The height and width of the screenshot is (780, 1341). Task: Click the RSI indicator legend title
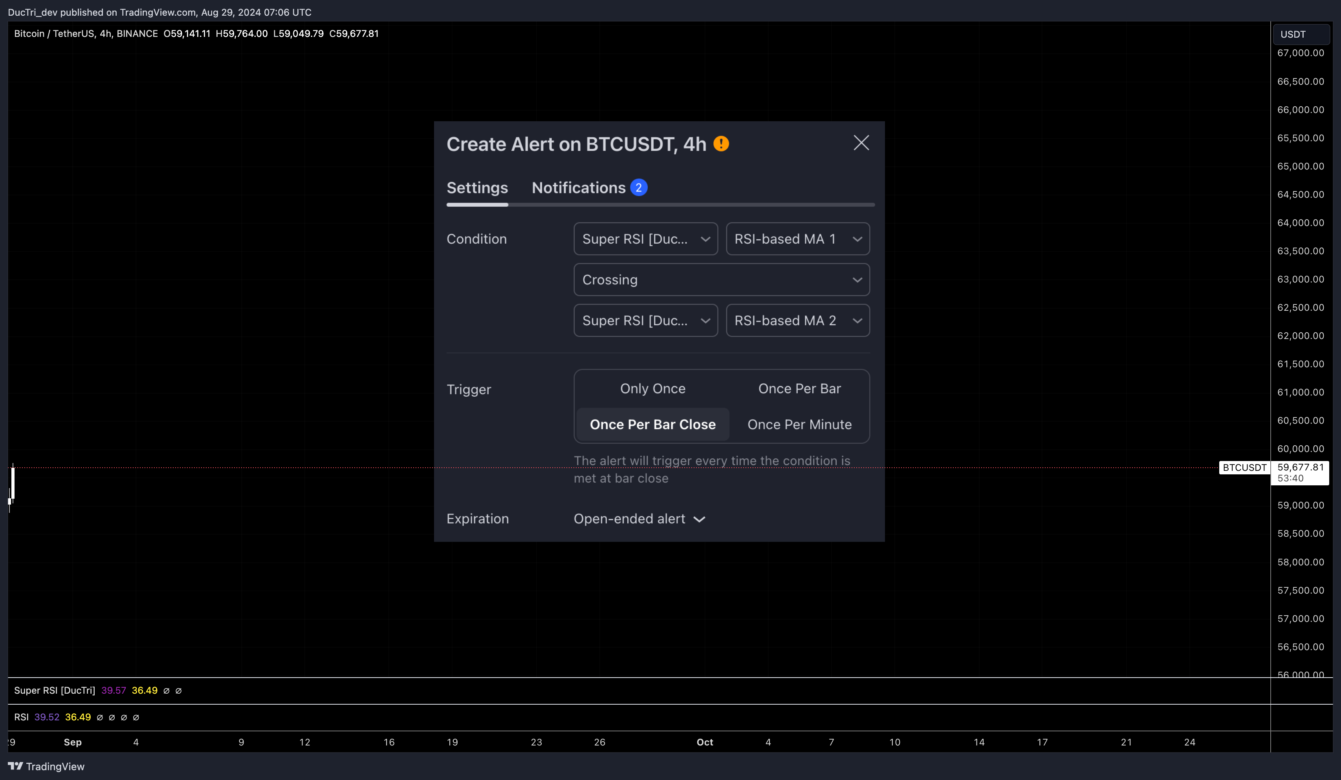point(21,717)
